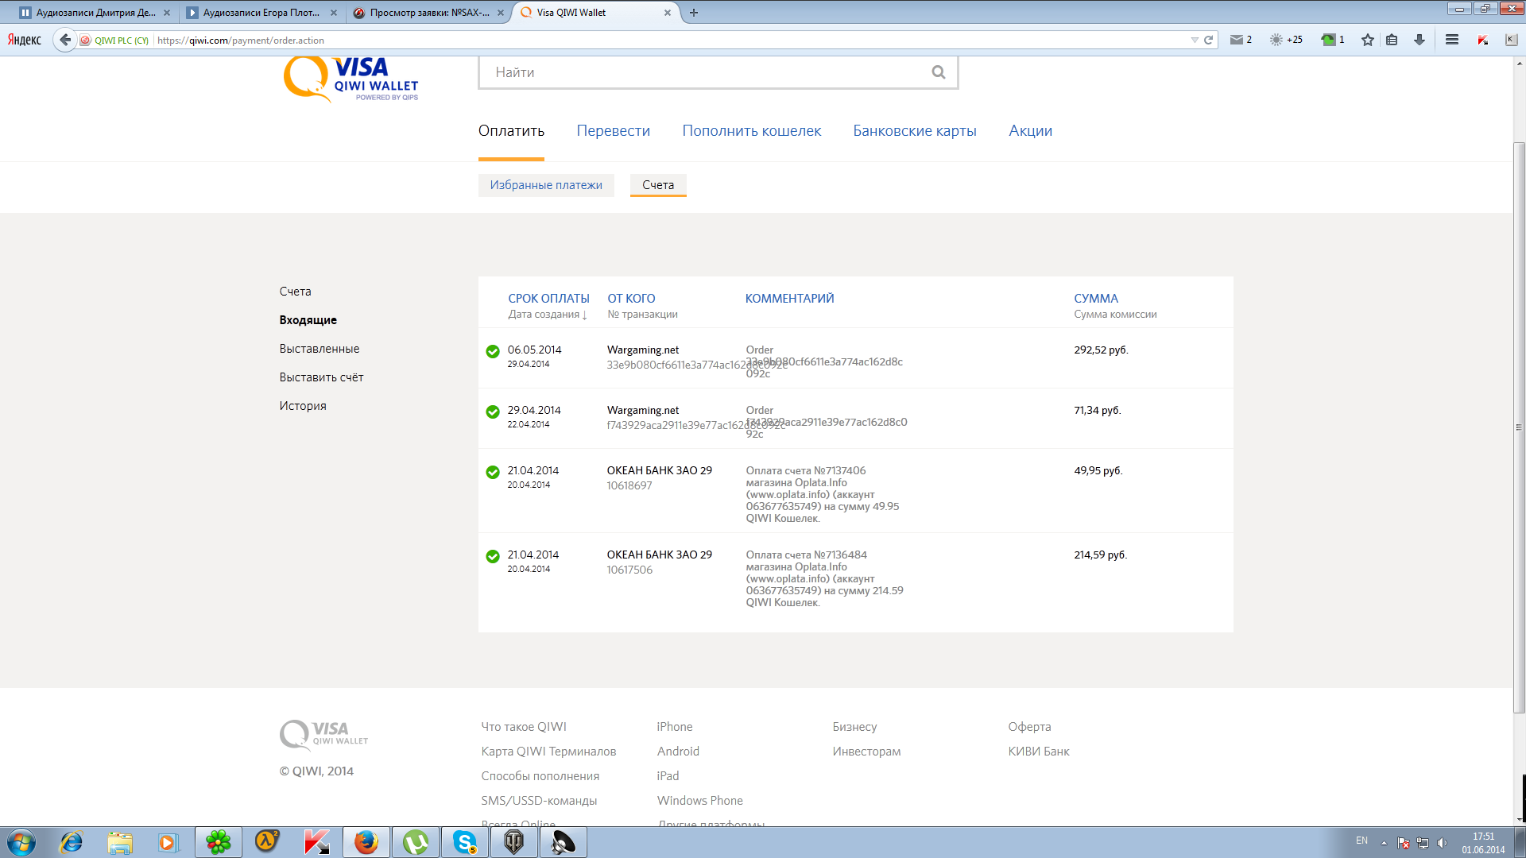
Task: Click the search magnifier icon
Action: point(939,72)
